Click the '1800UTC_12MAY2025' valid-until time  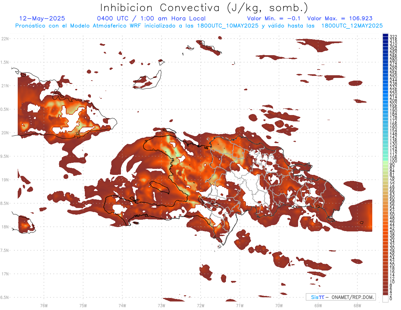point(352,25)
